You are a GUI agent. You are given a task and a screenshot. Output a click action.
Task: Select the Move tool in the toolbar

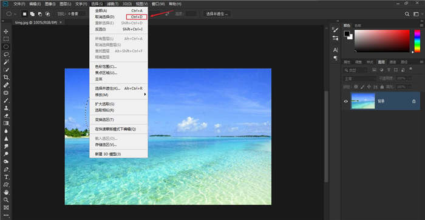(6, 32)
